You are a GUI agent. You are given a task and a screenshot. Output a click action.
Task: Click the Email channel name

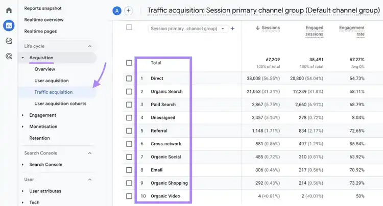click(x=157, y=170)
